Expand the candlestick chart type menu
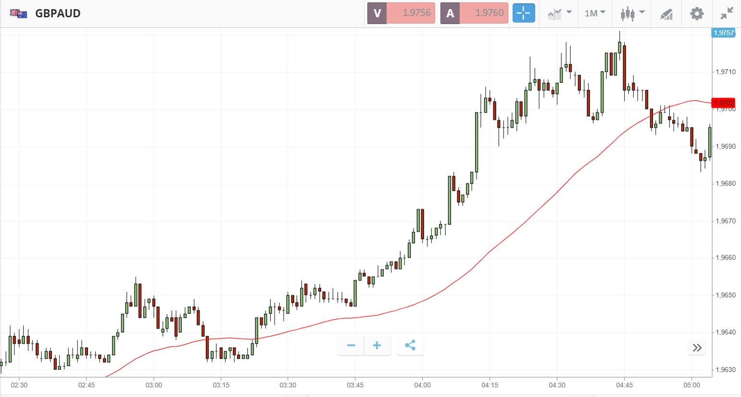Image resolution: width=741 pixels, height=397 pixels. coord(632,13)
